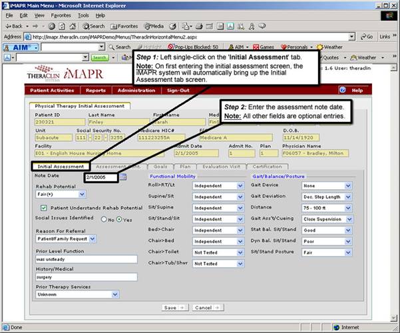The height and width of the screenshot is (333, 400).
Task: Click the Save button
Action: point(175,308)
